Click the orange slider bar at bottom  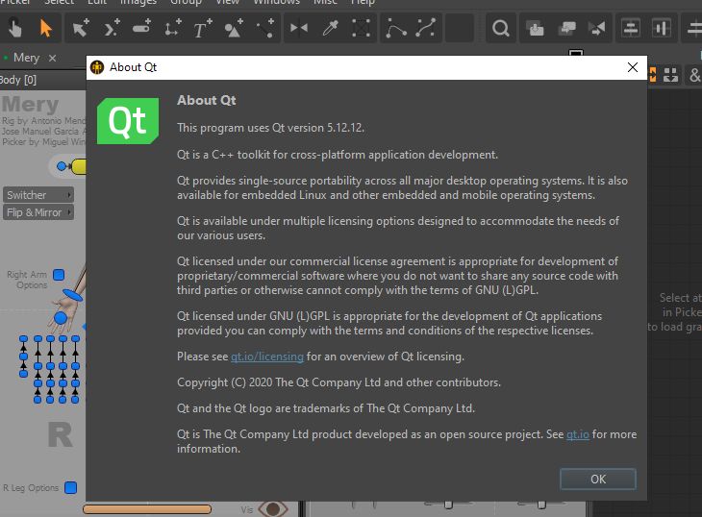(146, 508)
